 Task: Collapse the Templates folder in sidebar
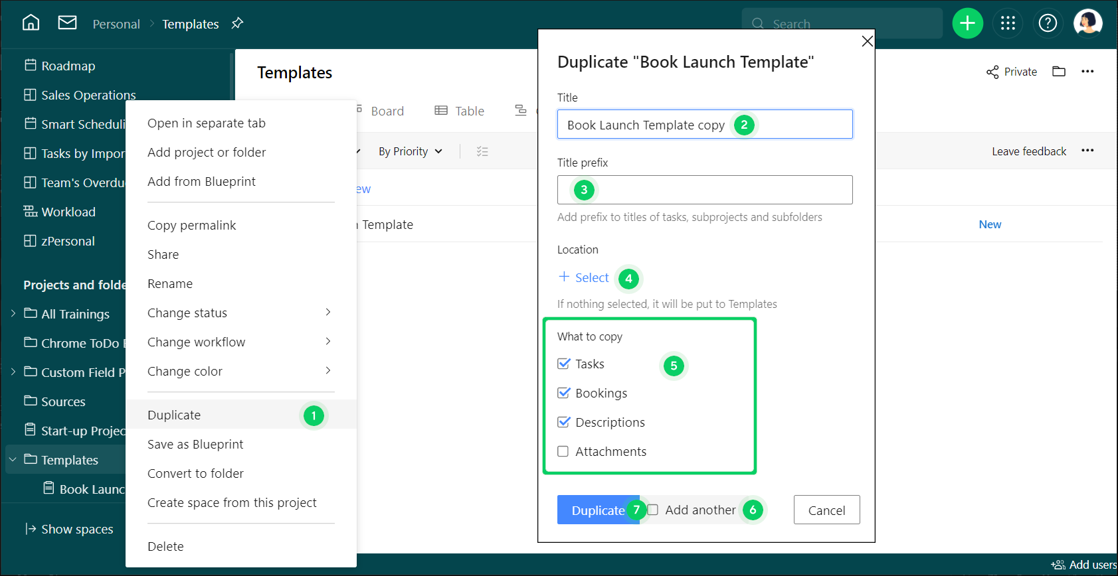click(x=13, y=460)
